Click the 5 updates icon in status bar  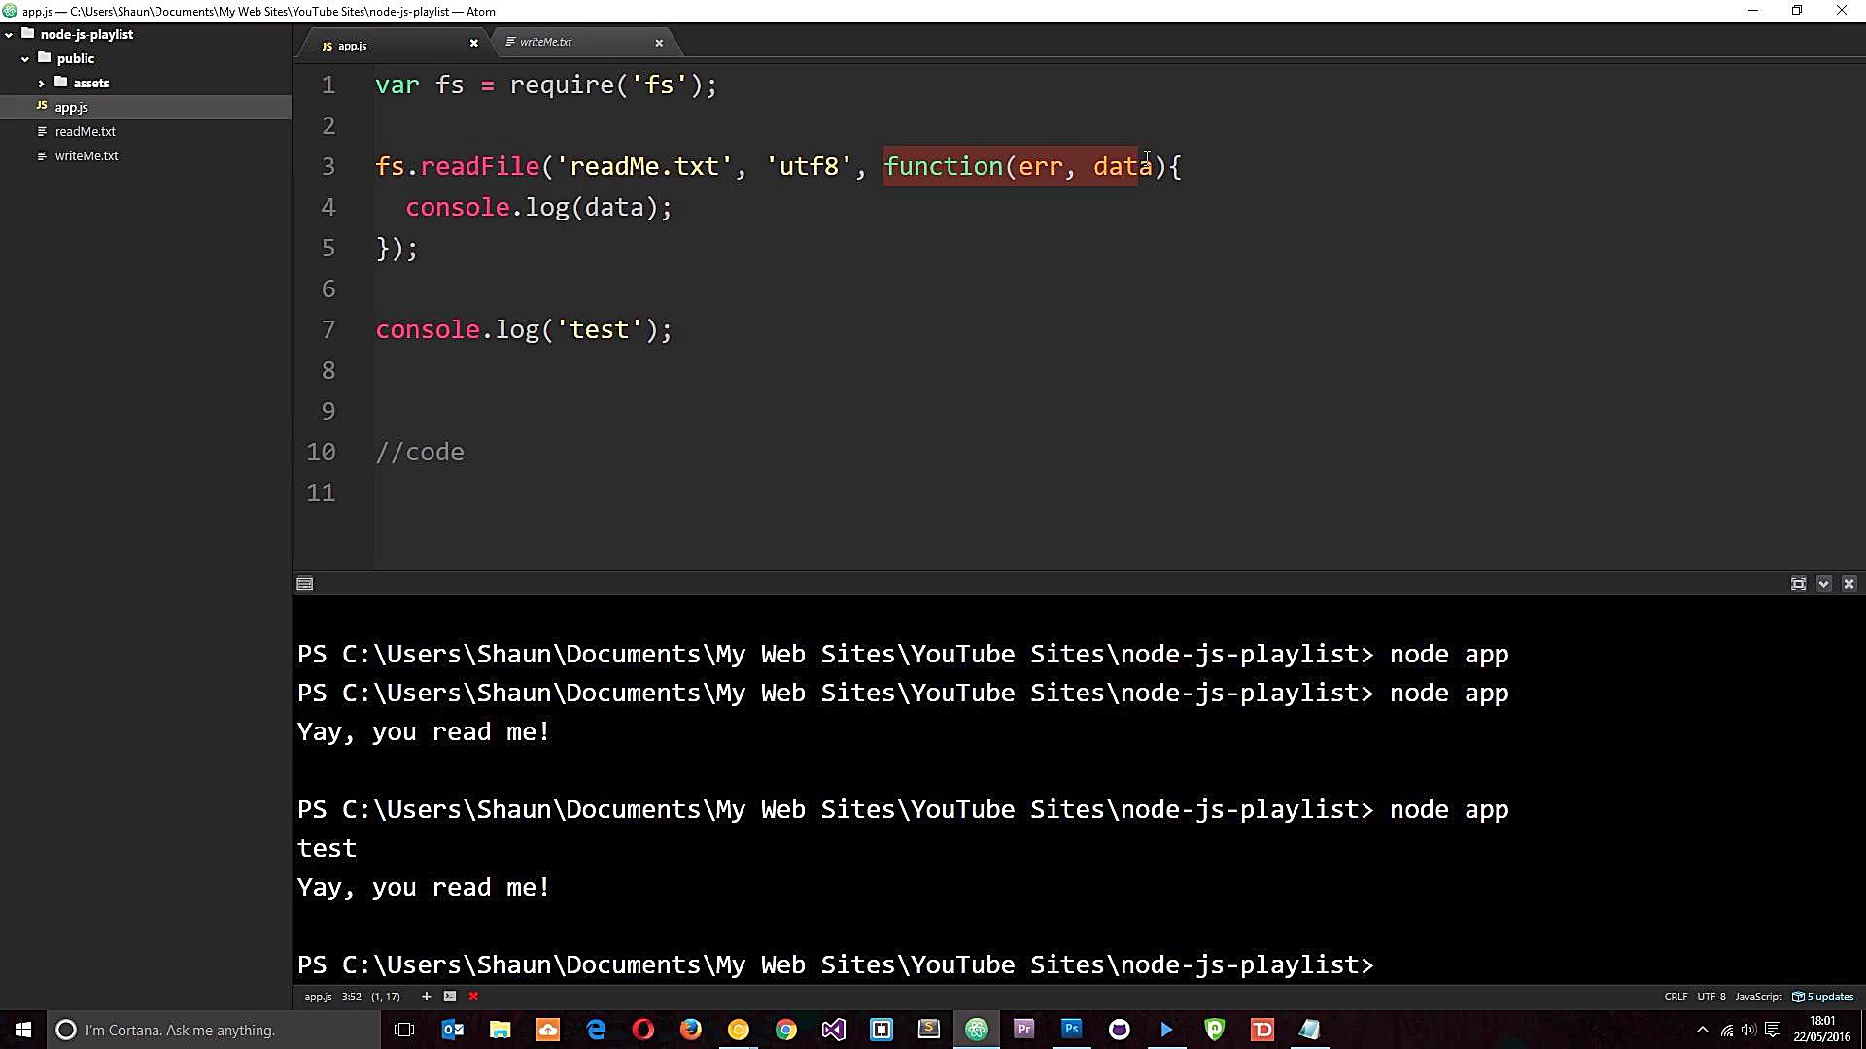(x=1822, y=996)
